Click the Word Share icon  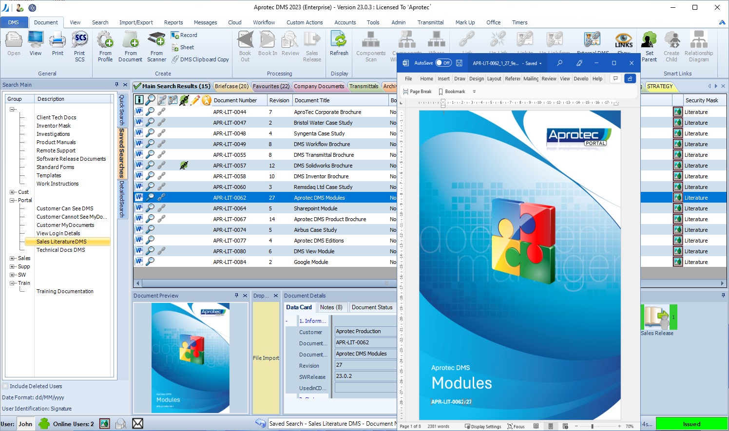[x=630, y=78]
